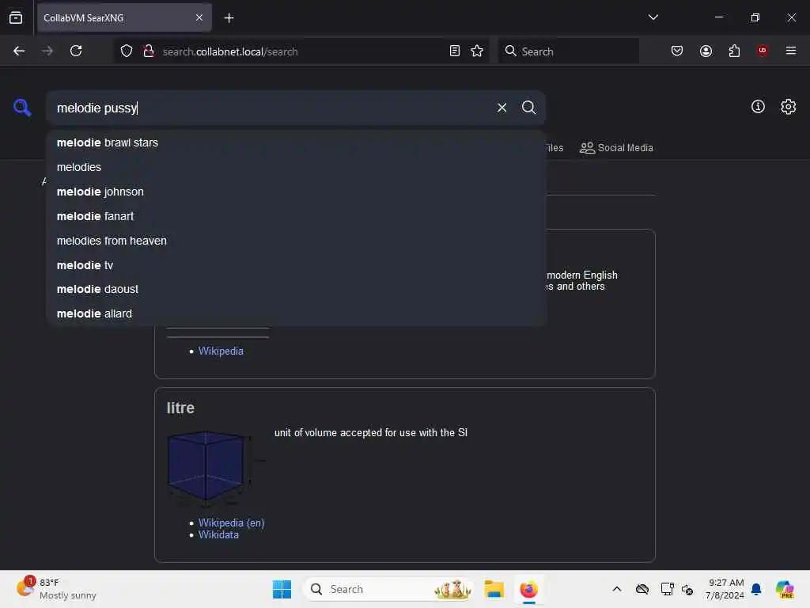Click the litre infobox heading
Screen dimensions: 810x608
(180, 408)
